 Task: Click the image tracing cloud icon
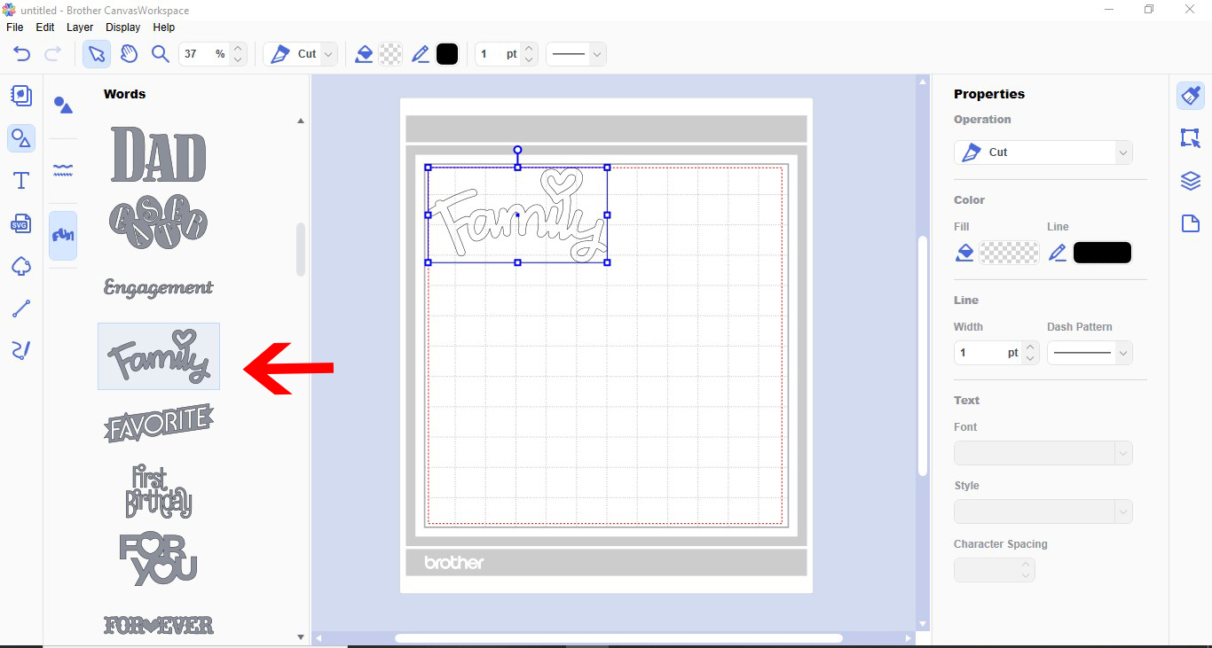[21, 266]
